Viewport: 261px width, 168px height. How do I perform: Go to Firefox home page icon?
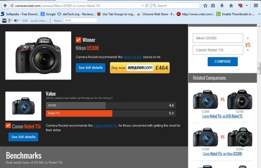[x=232, y=6]
